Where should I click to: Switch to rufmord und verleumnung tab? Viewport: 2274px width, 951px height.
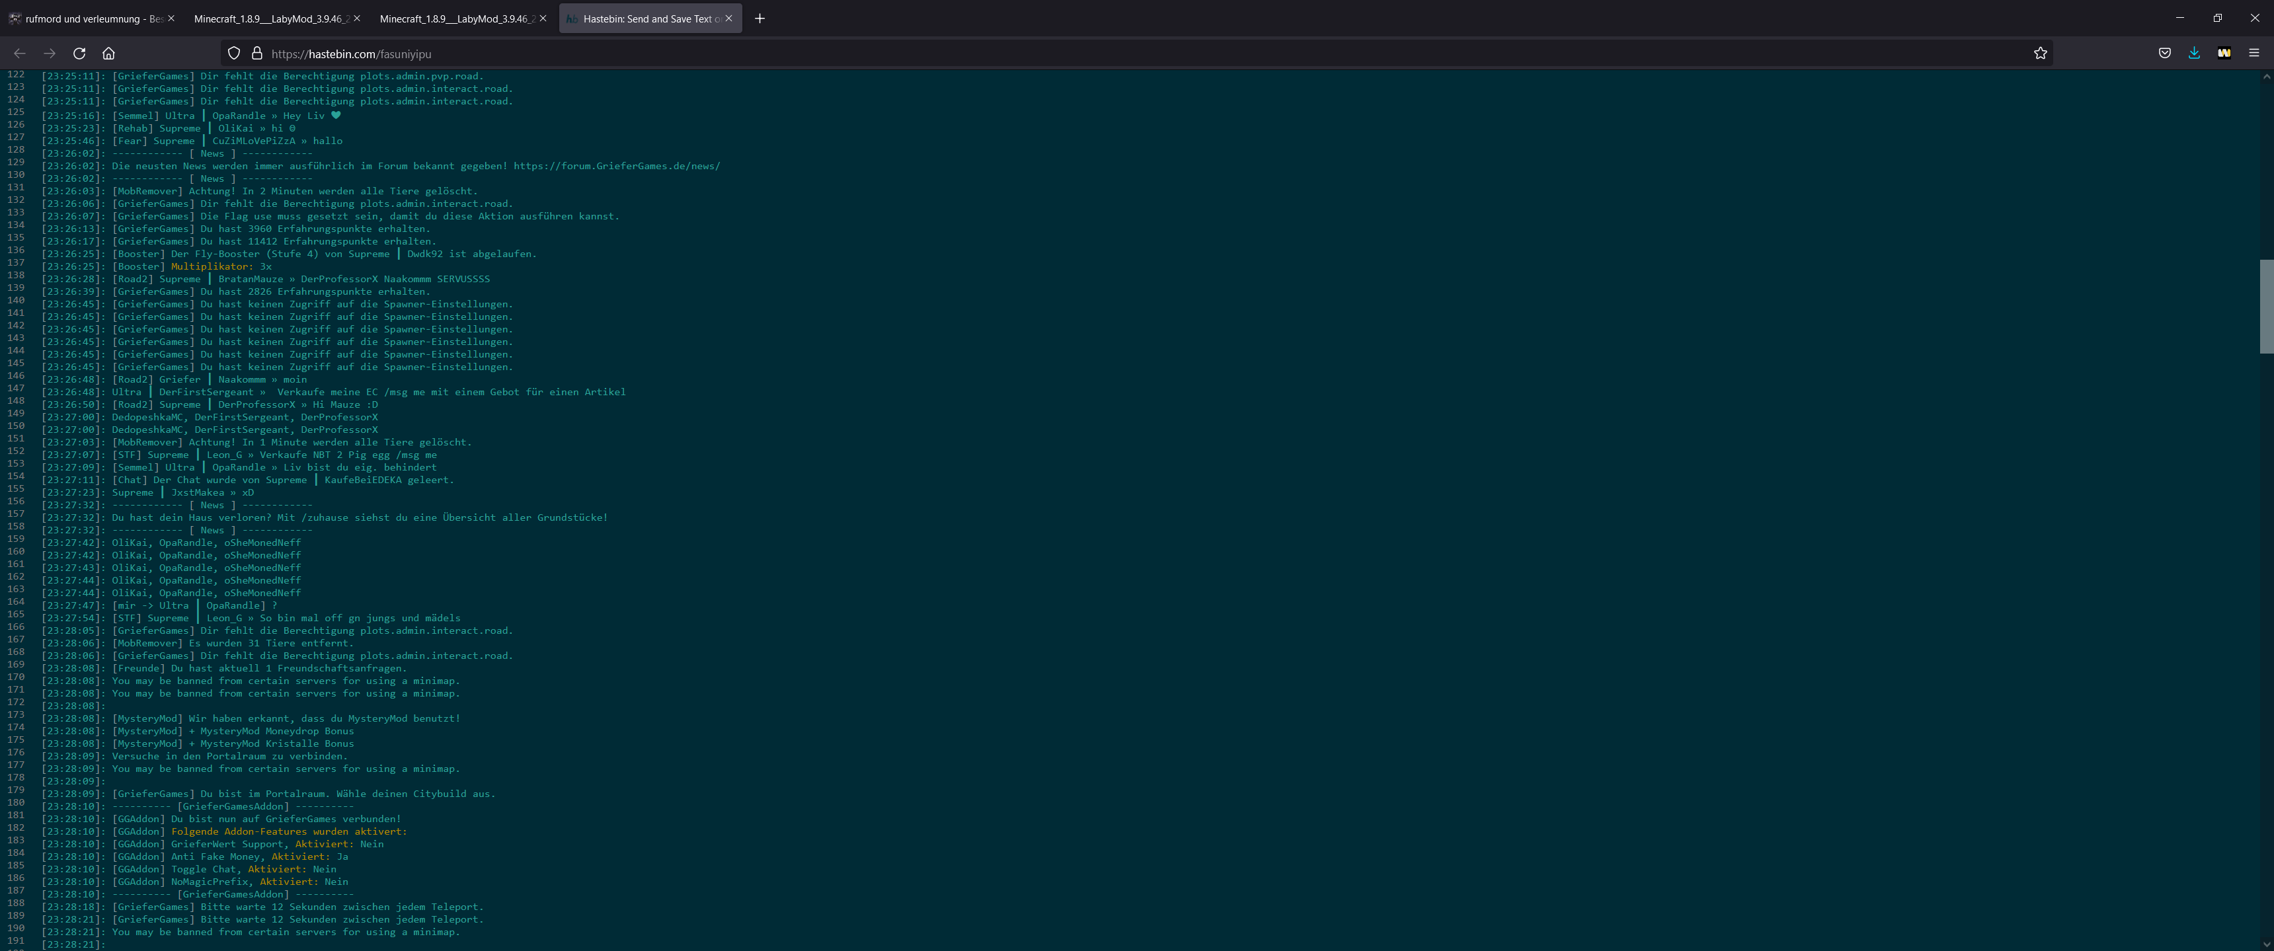(93, 19)
